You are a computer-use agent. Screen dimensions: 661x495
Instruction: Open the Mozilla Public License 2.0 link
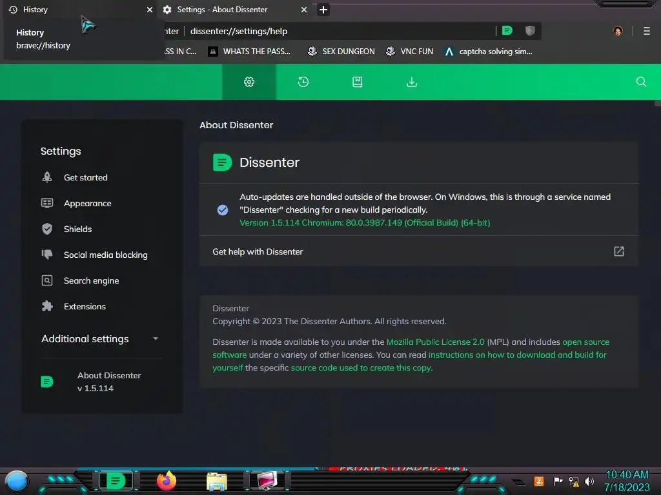click(436, 342)
